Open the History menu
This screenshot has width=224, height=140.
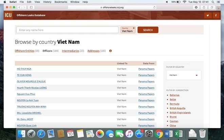click(x=47, y=2)
